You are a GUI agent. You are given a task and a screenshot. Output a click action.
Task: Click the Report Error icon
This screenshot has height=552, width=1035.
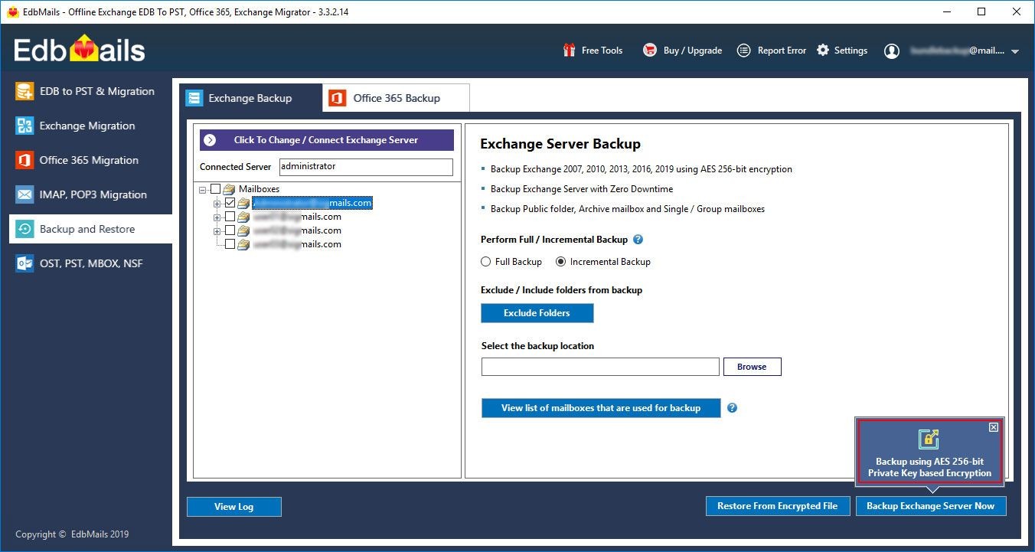743,51
